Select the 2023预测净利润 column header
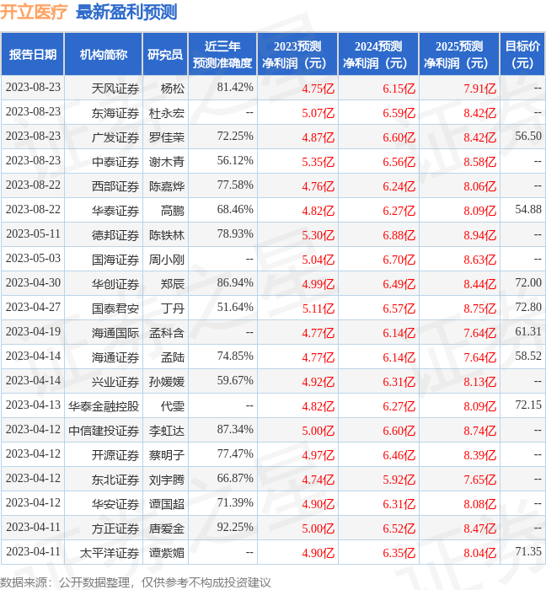546x590 pixels. [x=297, y=55]
